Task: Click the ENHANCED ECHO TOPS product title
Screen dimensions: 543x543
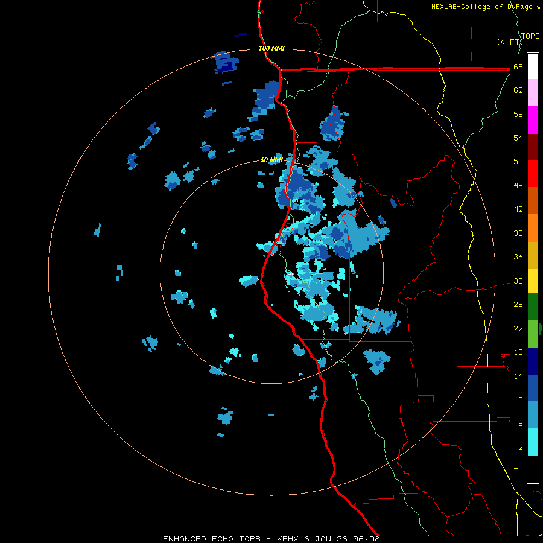Action: (x=212, y=539)
